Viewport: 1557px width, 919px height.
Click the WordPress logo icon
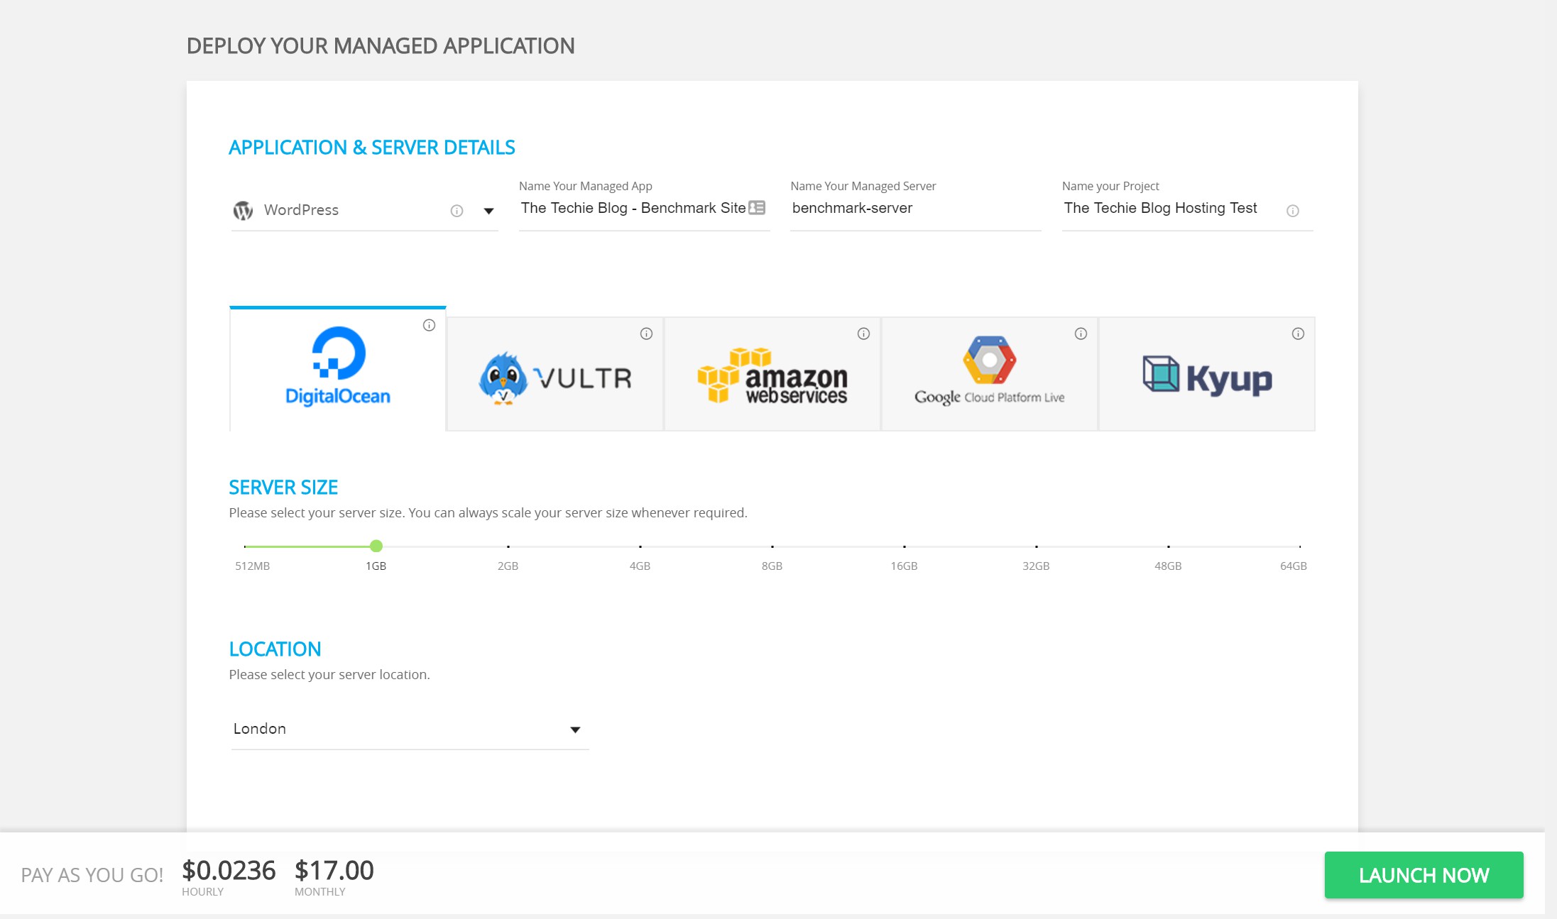pos(244,210)
